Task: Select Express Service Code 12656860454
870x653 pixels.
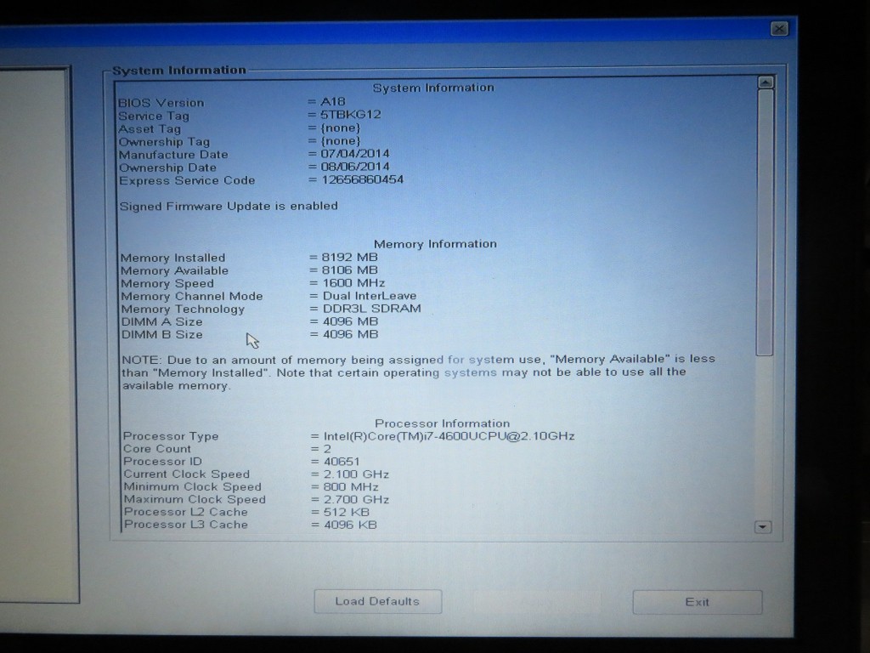Action: tap(362, 179)
